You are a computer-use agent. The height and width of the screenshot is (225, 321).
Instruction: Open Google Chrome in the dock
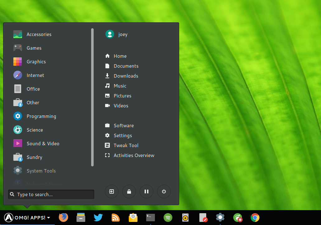tap(255, 218)
